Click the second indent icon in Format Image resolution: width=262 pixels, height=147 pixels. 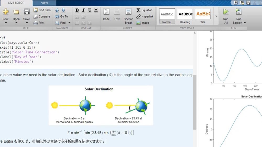pos(83,23)
